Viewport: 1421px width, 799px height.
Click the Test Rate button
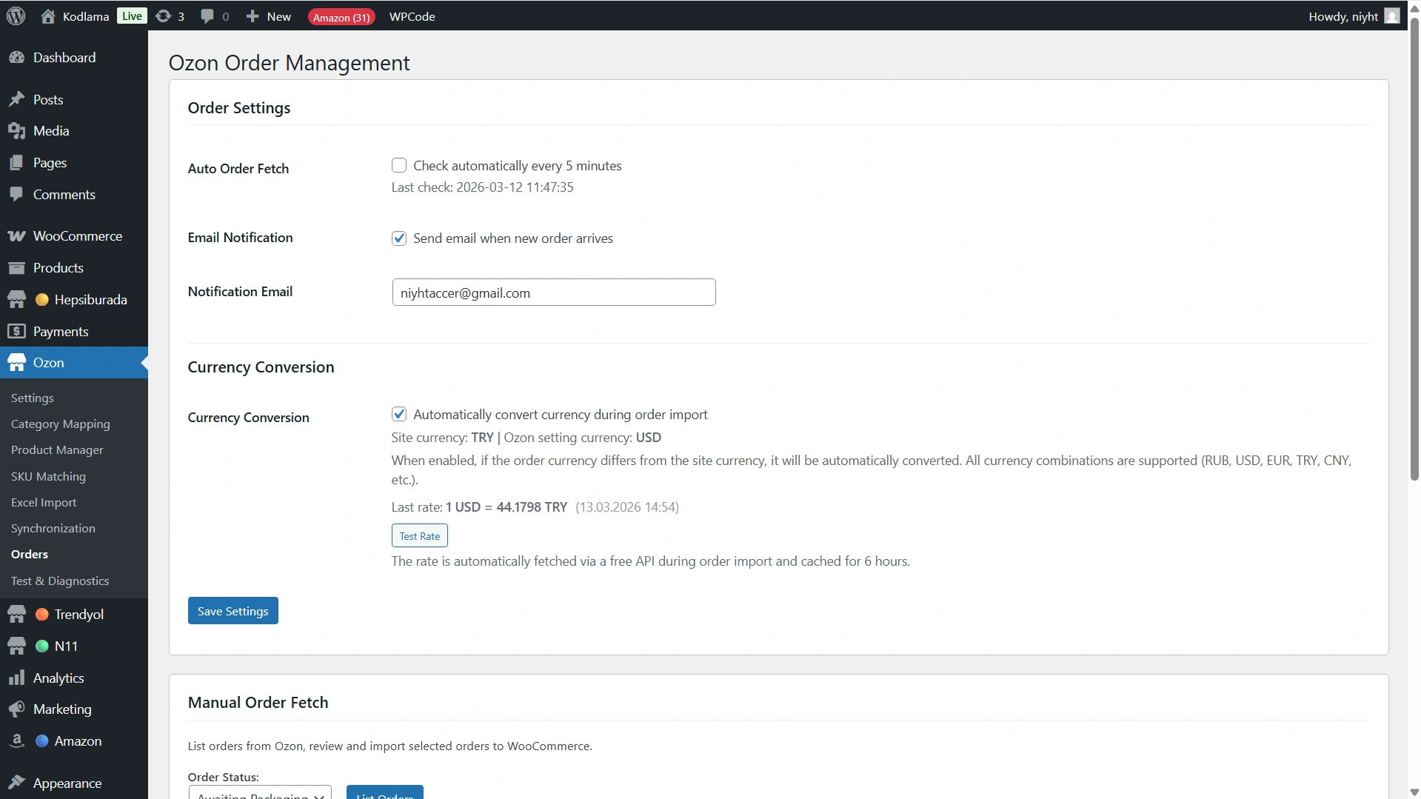point(419,536)
